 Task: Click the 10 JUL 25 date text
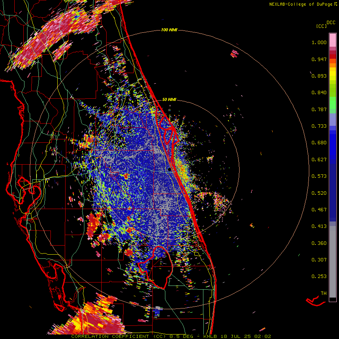237,336
